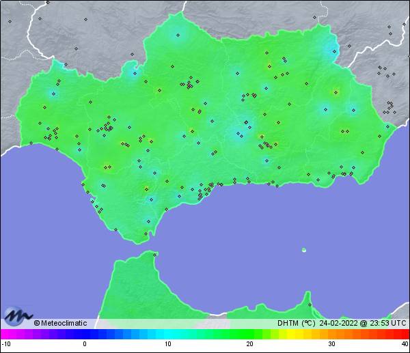Click the station marker at the southernmost tip of Spain
Viewport: 410px width, 353px height.
pyautogui.click(x=145, y=234)
